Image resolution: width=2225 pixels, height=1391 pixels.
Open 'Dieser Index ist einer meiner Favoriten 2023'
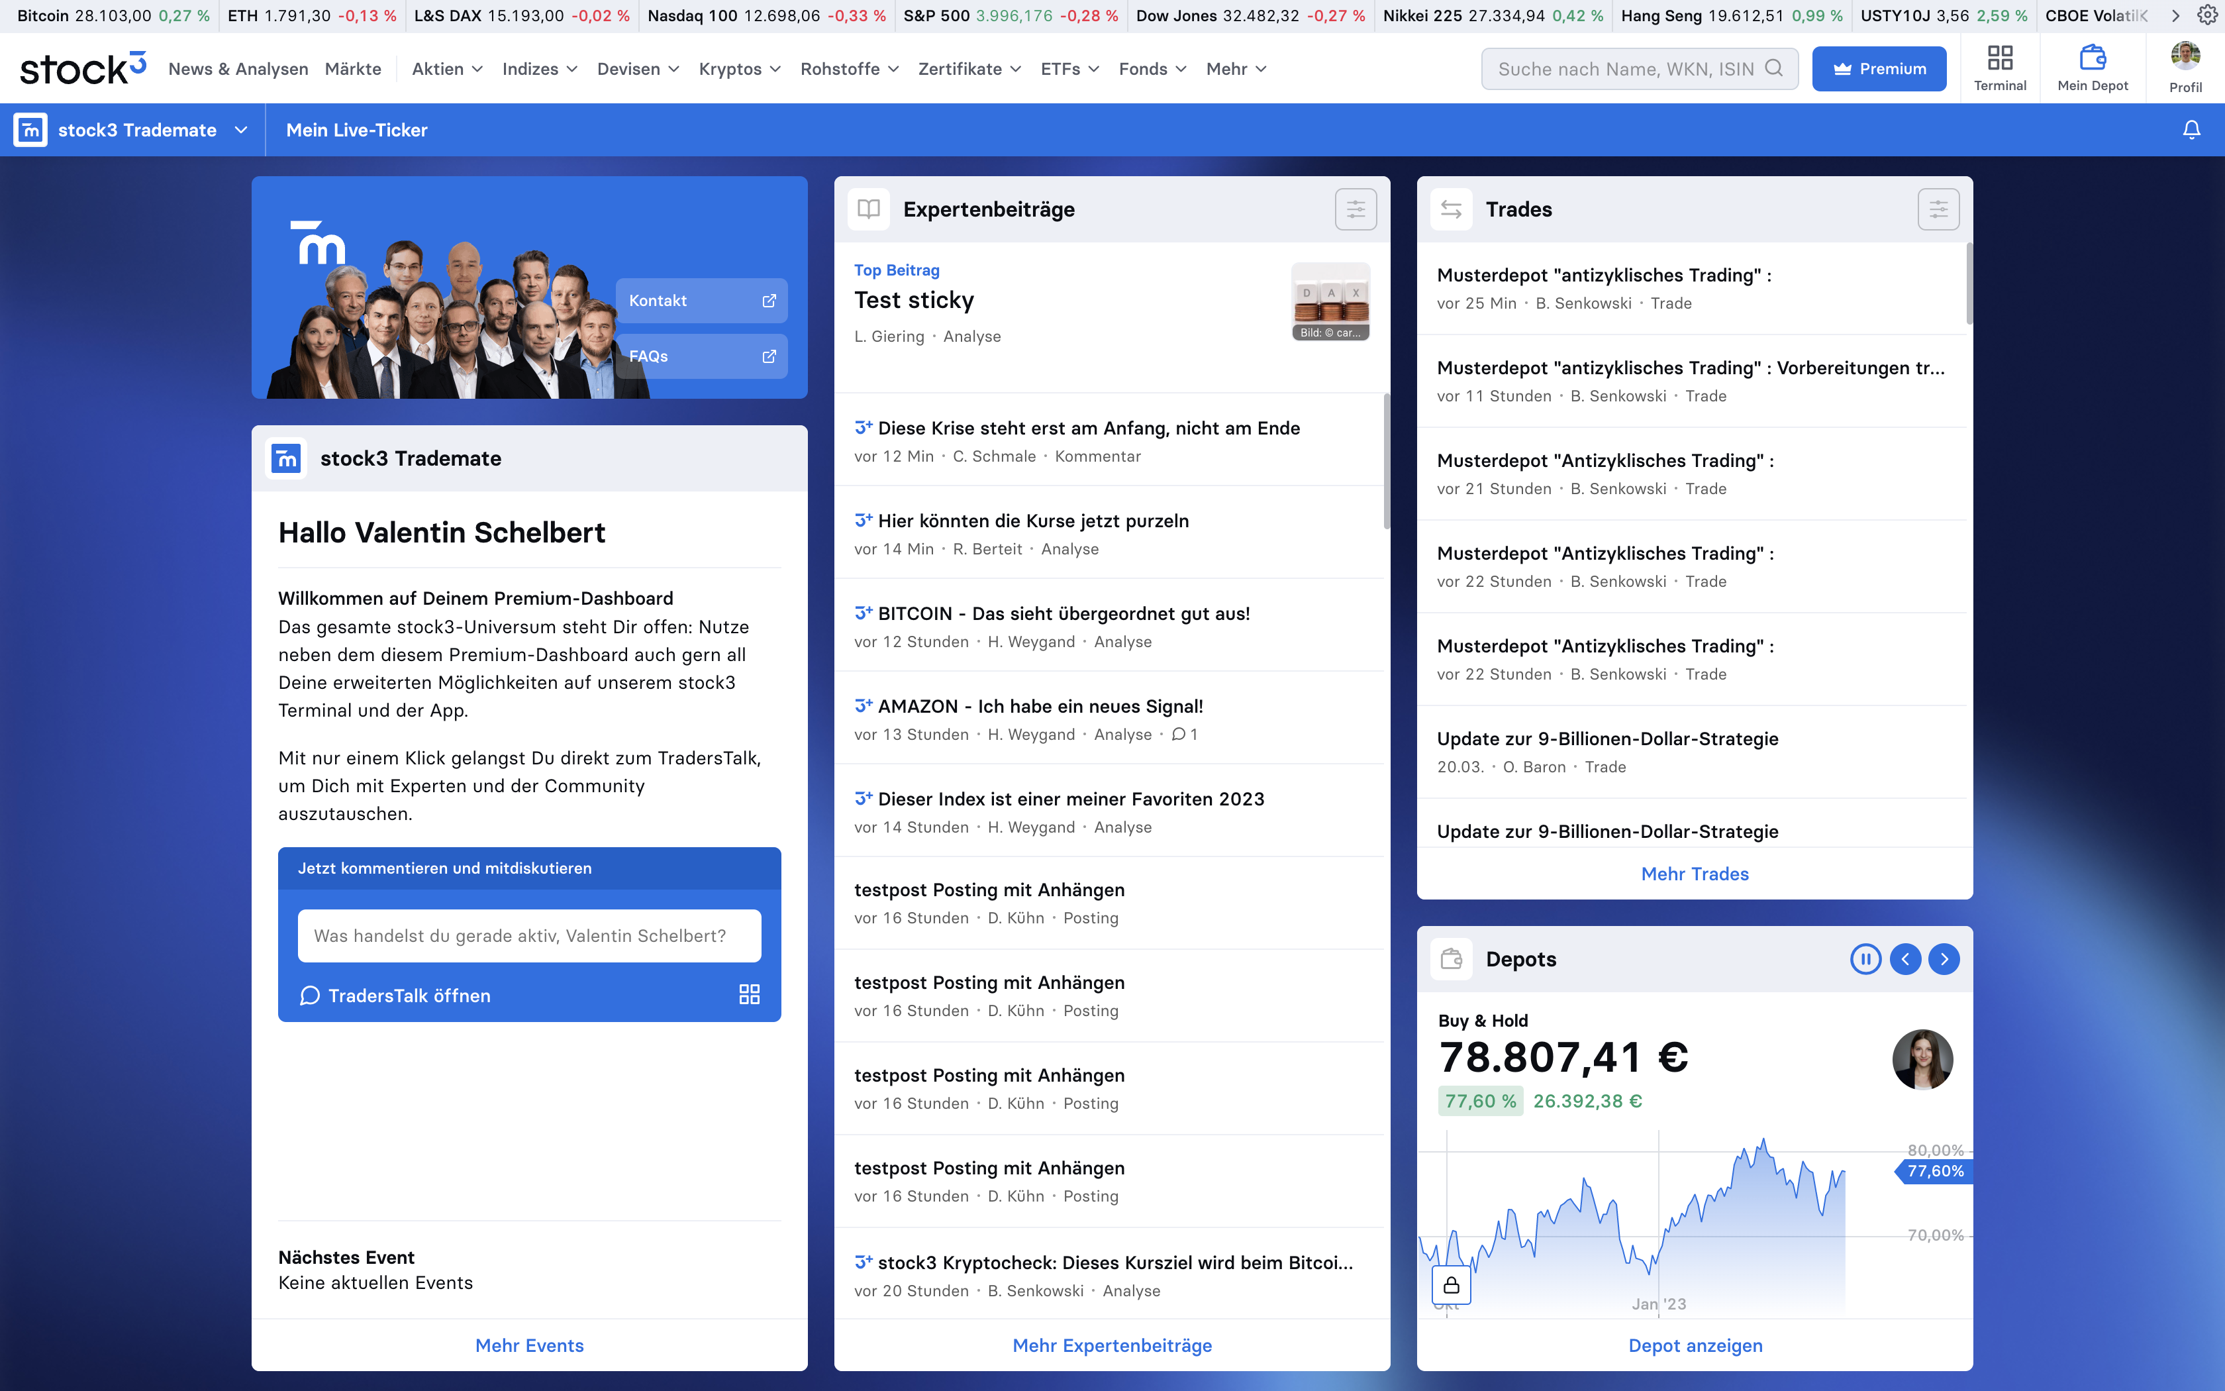pyautogui.click(x=1071, y=799)
